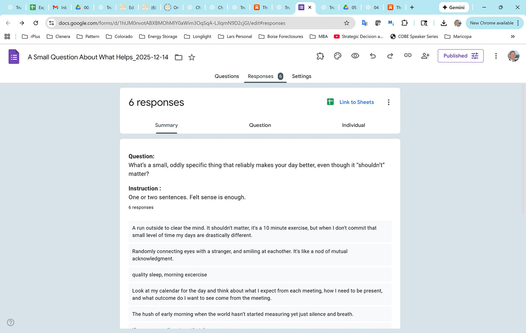Open the Colorado bookmark folder
The width and height of the screenshot is (526, 333).
pyautogui.click(x=119, y=36)
